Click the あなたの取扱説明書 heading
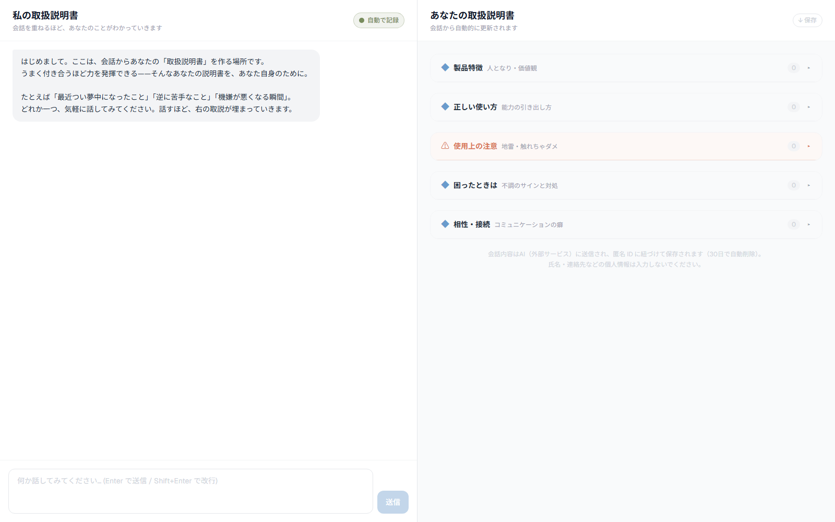This screenshot has height=522, width=835. (472, 16)
